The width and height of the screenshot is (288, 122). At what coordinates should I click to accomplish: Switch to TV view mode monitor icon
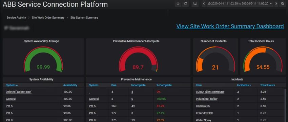click(x=195, y=4)
